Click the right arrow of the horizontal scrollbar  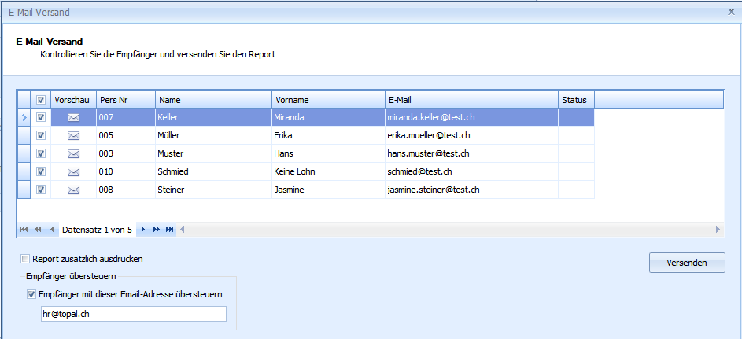point(718,230)
